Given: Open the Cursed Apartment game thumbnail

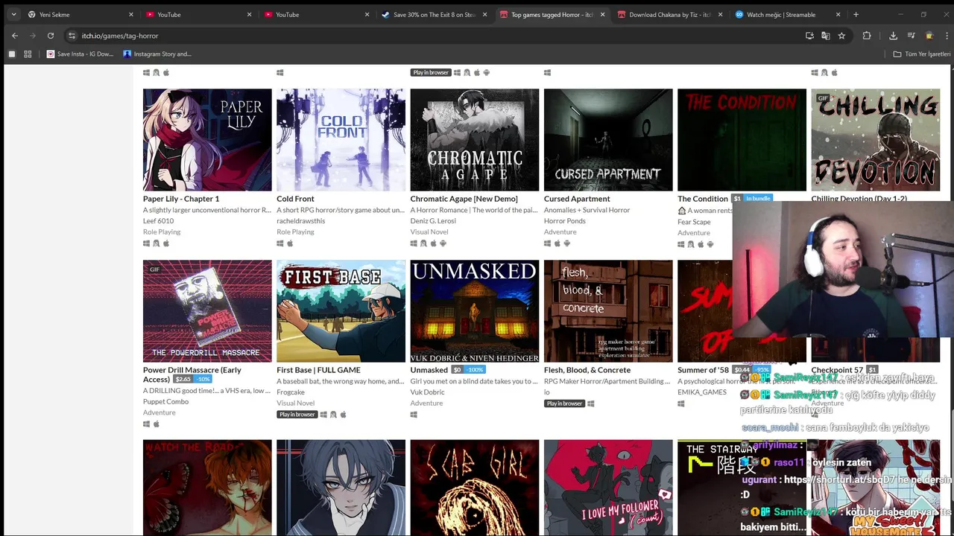Looking at the screenshot, I should click(x=608, y=140).
